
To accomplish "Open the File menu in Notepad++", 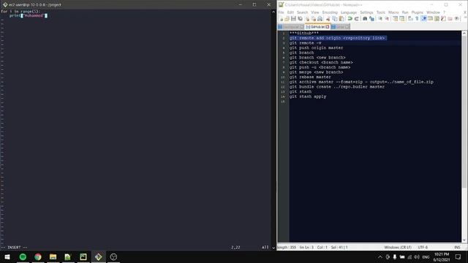I will [281, 12].
